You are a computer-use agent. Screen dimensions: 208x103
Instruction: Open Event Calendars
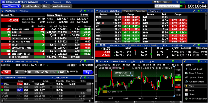pos(31,6)
